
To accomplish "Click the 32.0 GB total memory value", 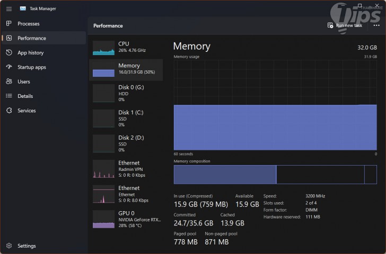I will [367, 48].
